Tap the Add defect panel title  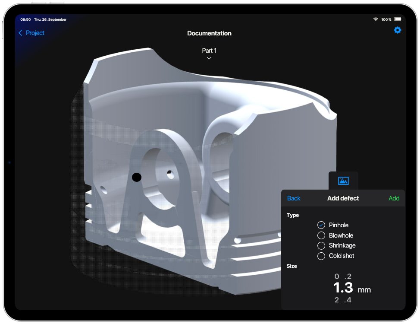coord(343,198)
